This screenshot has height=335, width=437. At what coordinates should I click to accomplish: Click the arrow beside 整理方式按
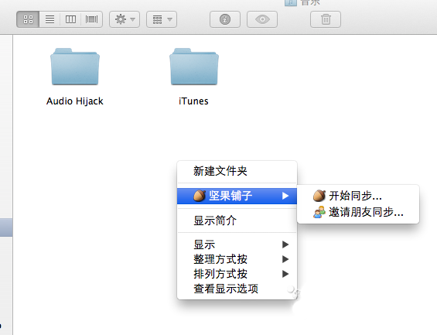(x=285, y=259)
